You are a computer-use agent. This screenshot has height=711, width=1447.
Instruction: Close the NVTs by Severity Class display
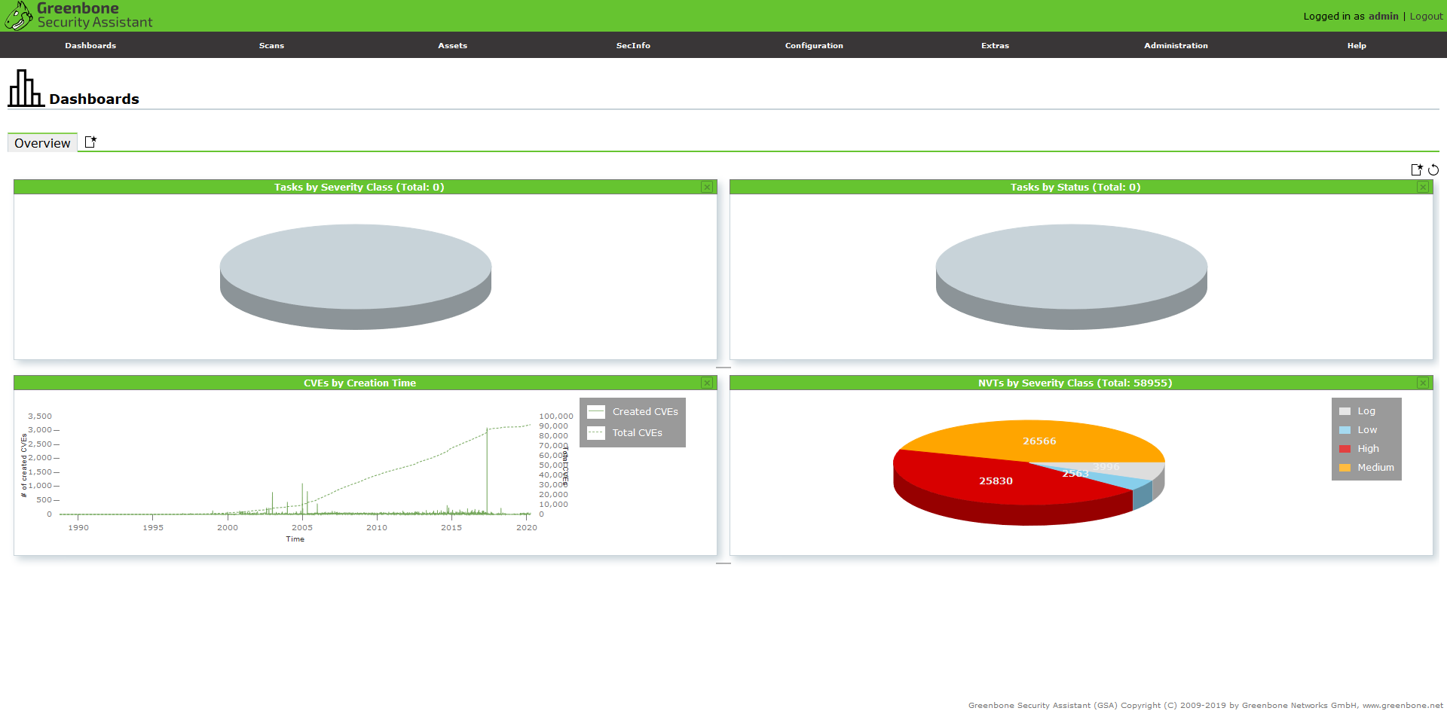1423,383
